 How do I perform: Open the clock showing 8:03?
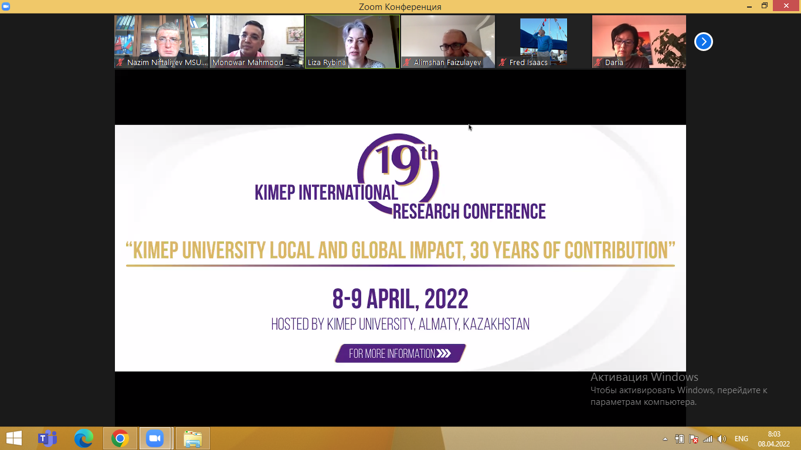pos(773,438)
